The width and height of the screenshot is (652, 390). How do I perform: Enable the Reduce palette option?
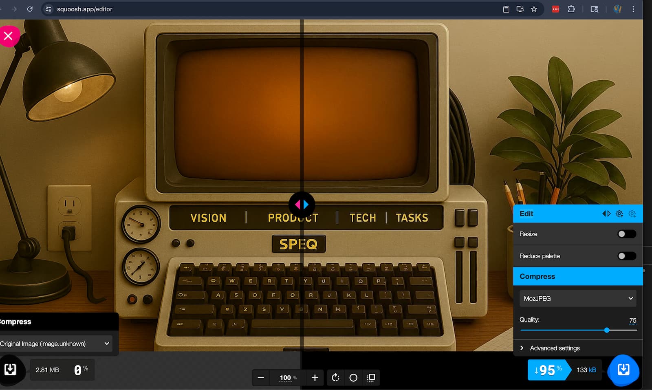point(626,256)
